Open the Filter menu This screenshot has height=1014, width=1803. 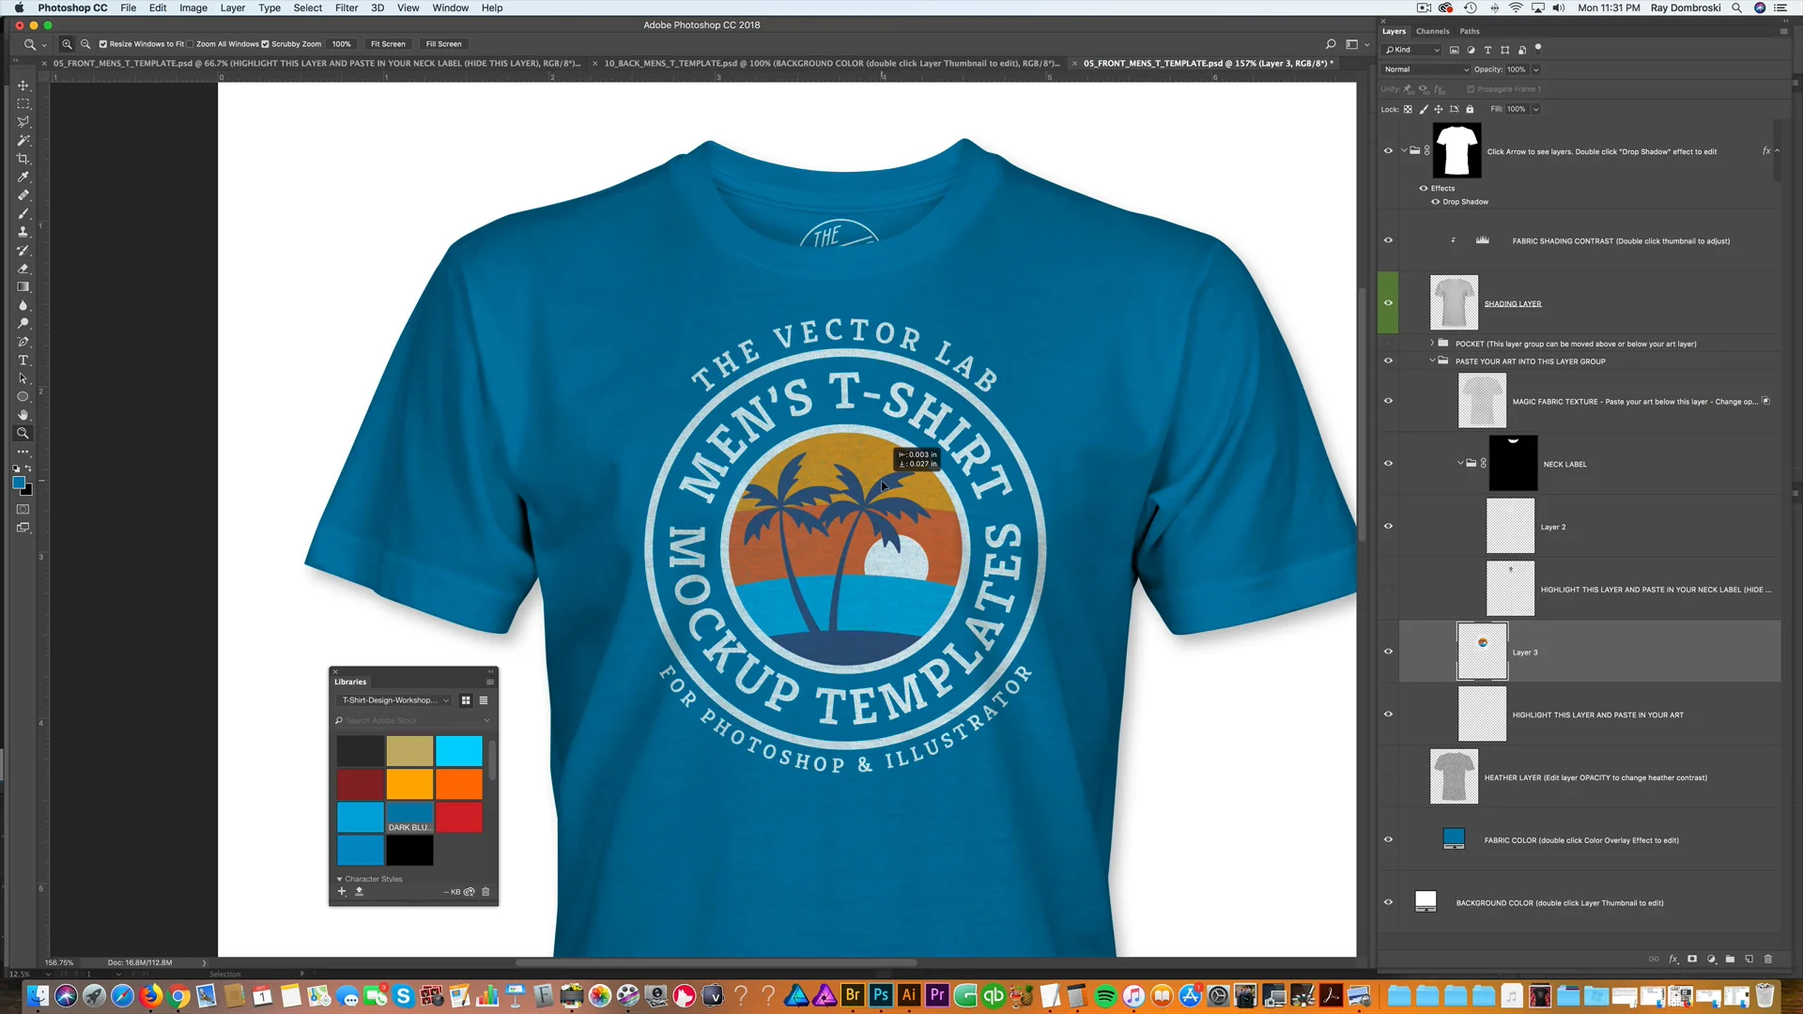coord(346,8)
